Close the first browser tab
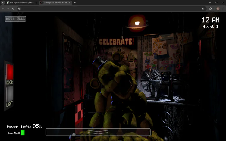 pos(36,3)
